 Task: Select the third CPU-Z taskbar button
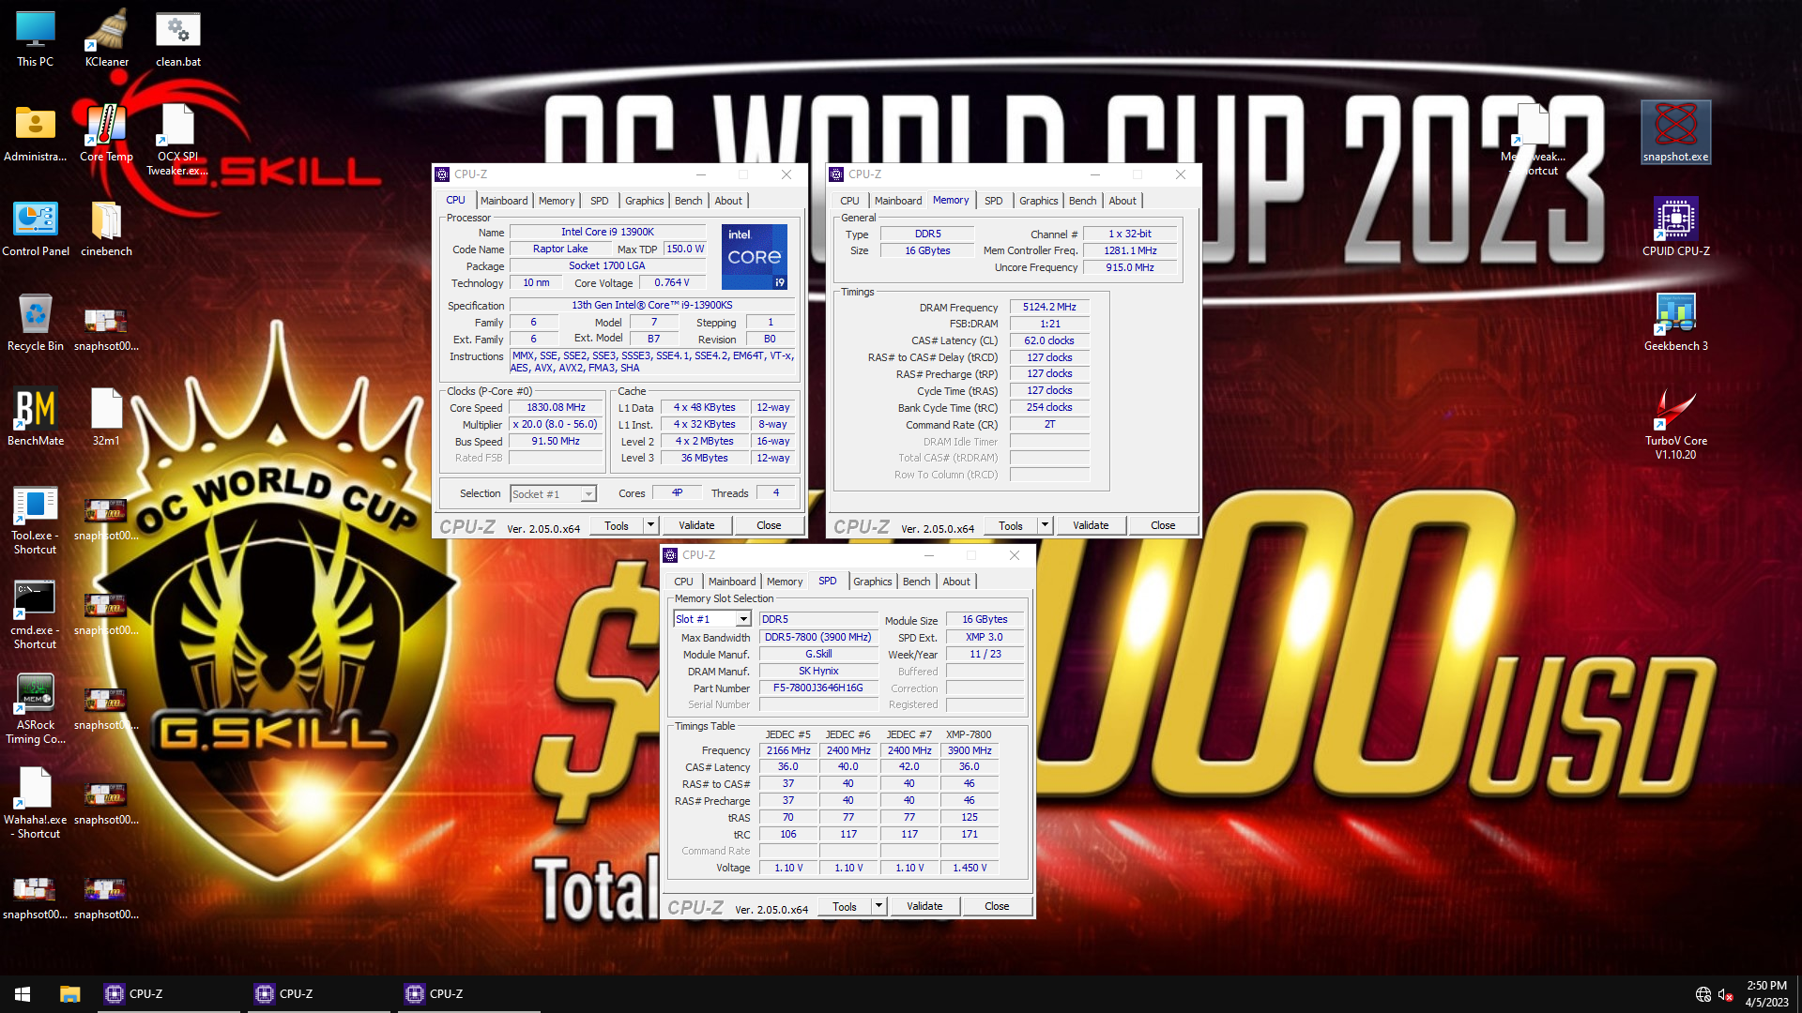point(469,994)
